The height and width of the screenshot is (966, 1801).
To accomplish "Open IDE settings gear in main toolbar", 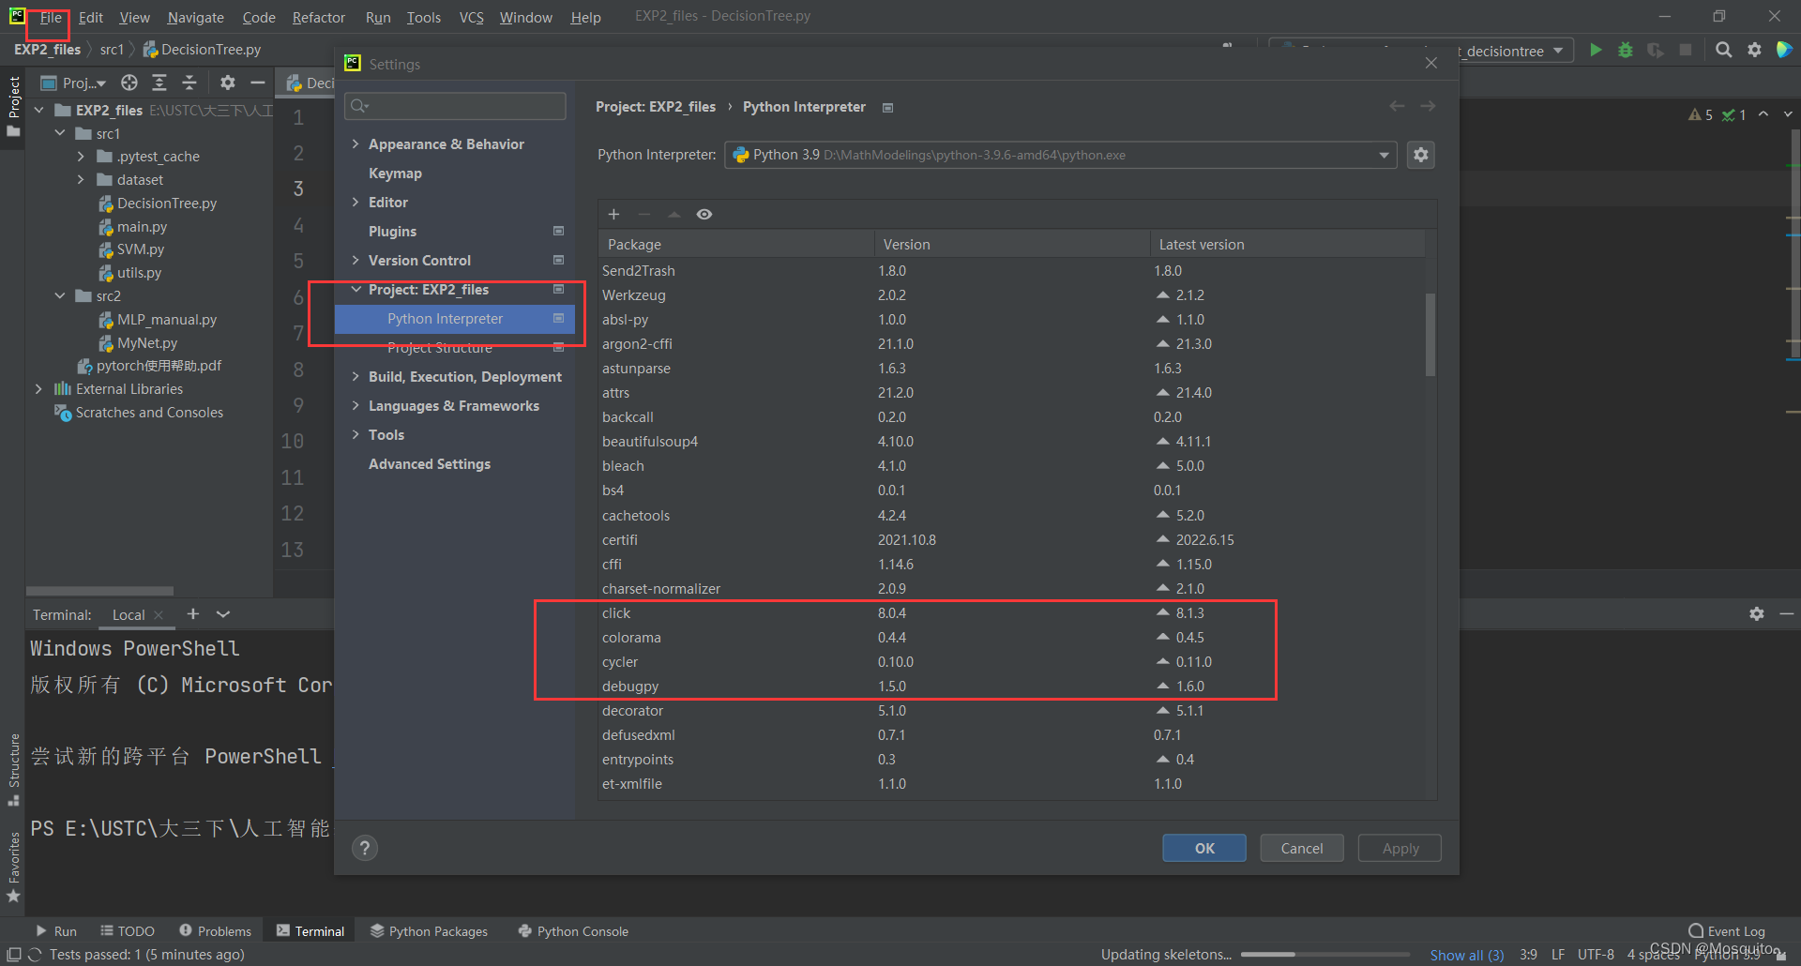I will point(1754,50).
